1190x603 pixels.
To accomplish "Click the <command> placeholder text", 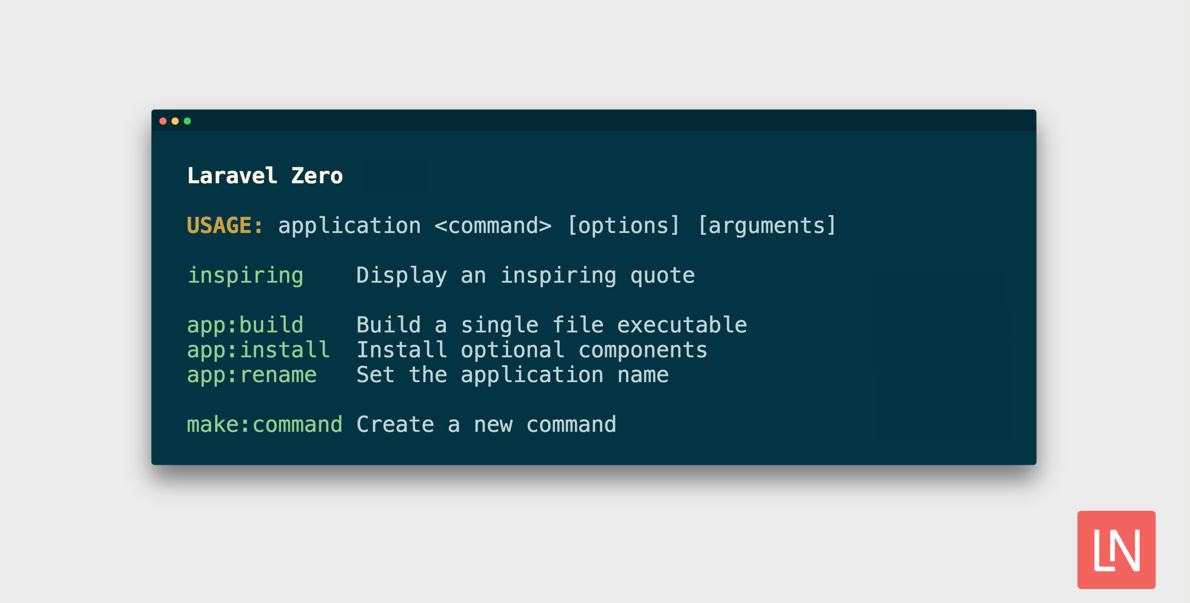I will click(493, 226).
